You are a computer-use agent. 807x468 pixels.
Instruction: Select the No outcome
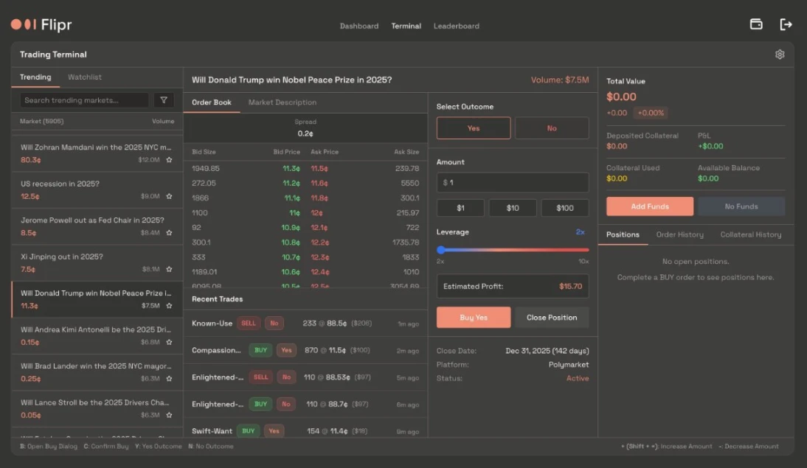552,128
